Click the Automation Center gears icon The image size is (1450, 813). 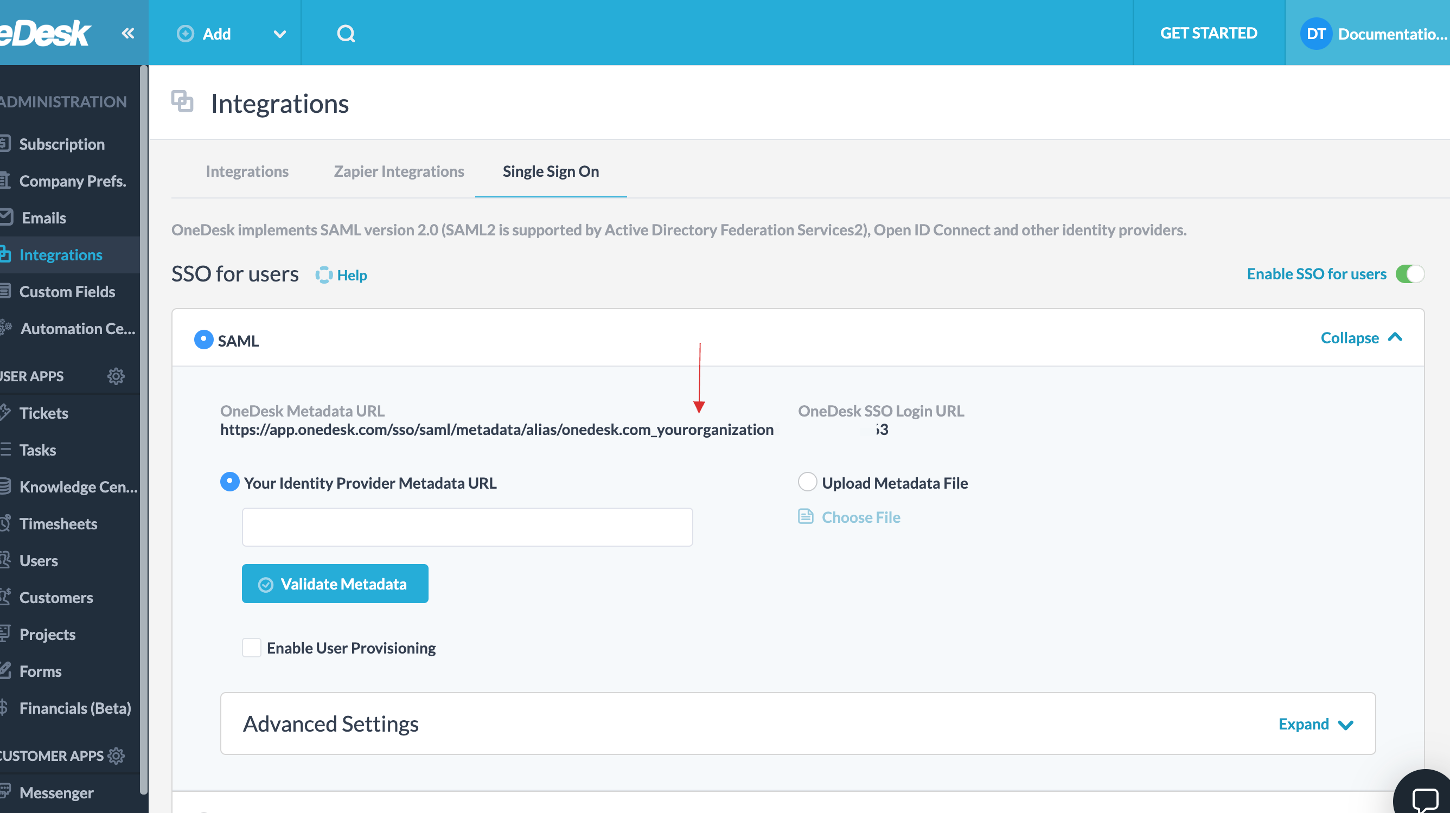tap(5, 328)
